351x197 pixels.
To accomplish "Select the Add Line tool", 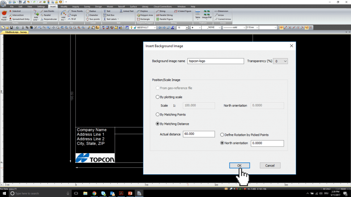I will pyautogui.click(x=36, y=13).
